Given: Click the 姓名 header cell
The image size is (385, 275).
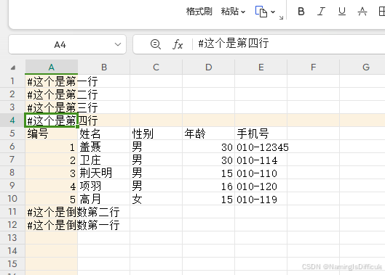Looking at the screenshot, I should [x=104, y=134].
